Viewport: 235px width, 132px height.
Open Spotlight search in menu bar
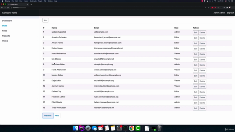[x=229, y=1]
